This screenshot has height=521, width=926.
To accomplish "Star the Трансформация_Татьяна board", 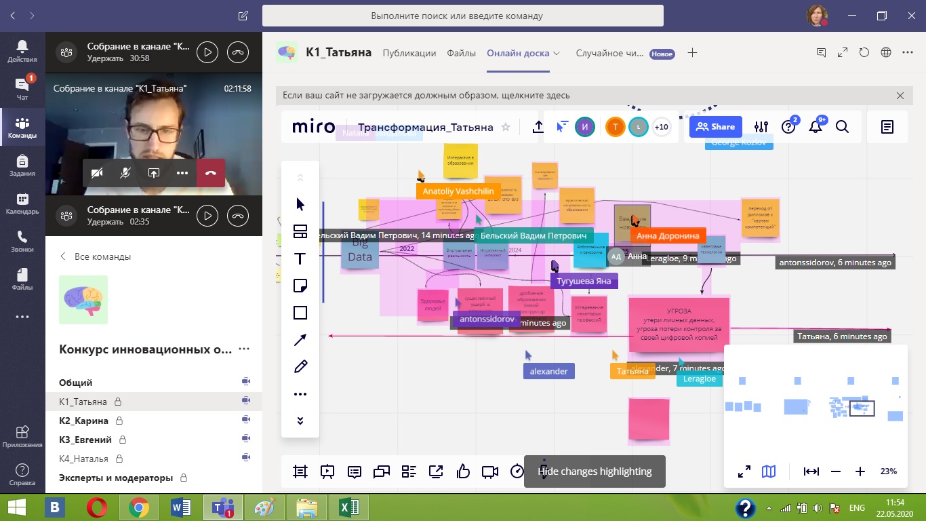I will tap(505, 127).
